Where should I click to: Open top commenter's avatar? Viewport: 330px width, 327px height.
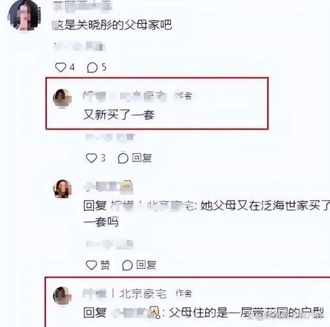(24, 16)
